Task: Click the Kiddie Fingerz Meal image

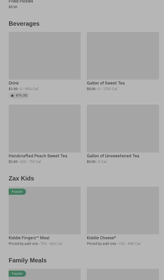Action: tap(45, 214)
